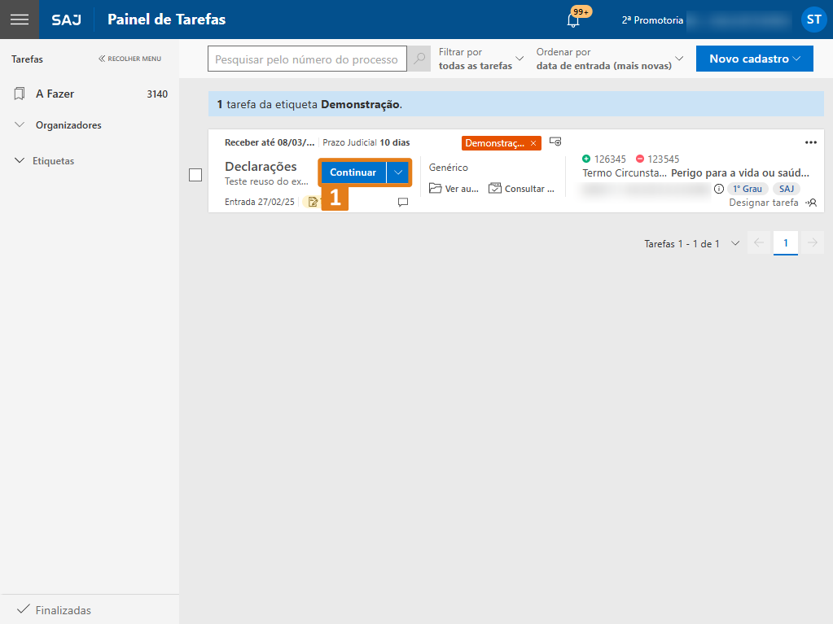833x624 pixels.
Task: Select A Fazer in the sidebar
Action: click(55, 94)
